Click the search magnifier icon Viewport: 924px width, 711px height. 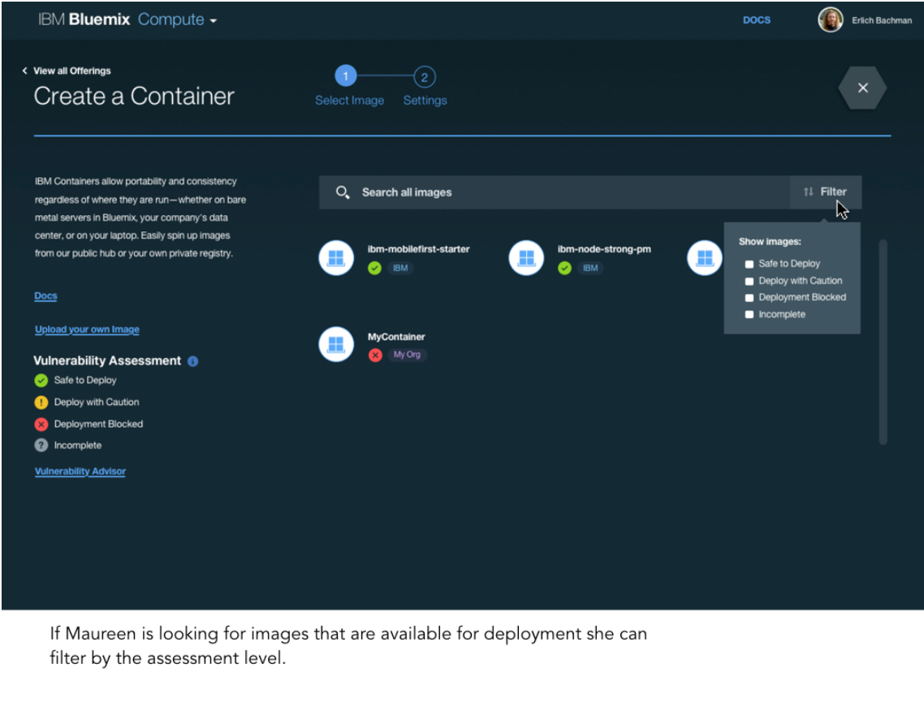[343, 192]
